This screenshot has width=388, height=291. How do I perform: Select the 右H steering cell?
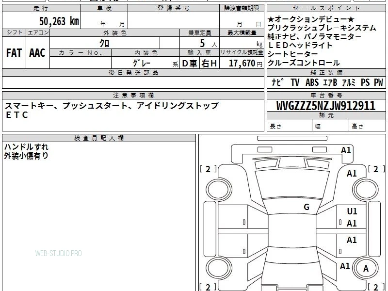pos(209,64)
